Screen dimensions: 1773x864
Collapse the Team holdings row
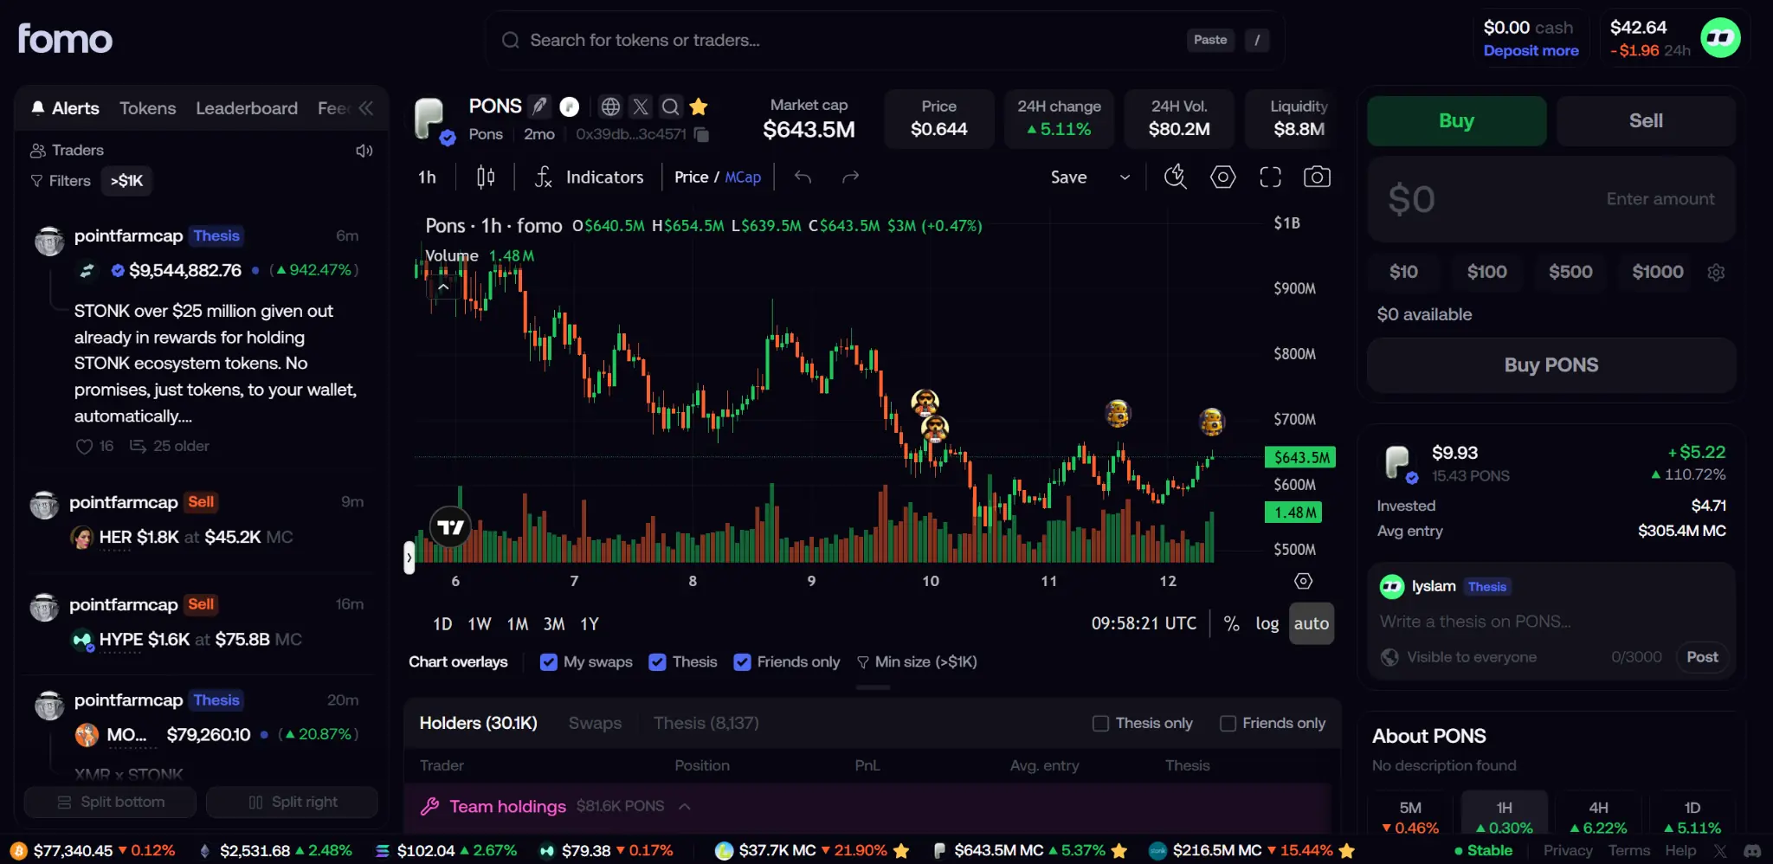pyautogui.click(x=685, y=807)
